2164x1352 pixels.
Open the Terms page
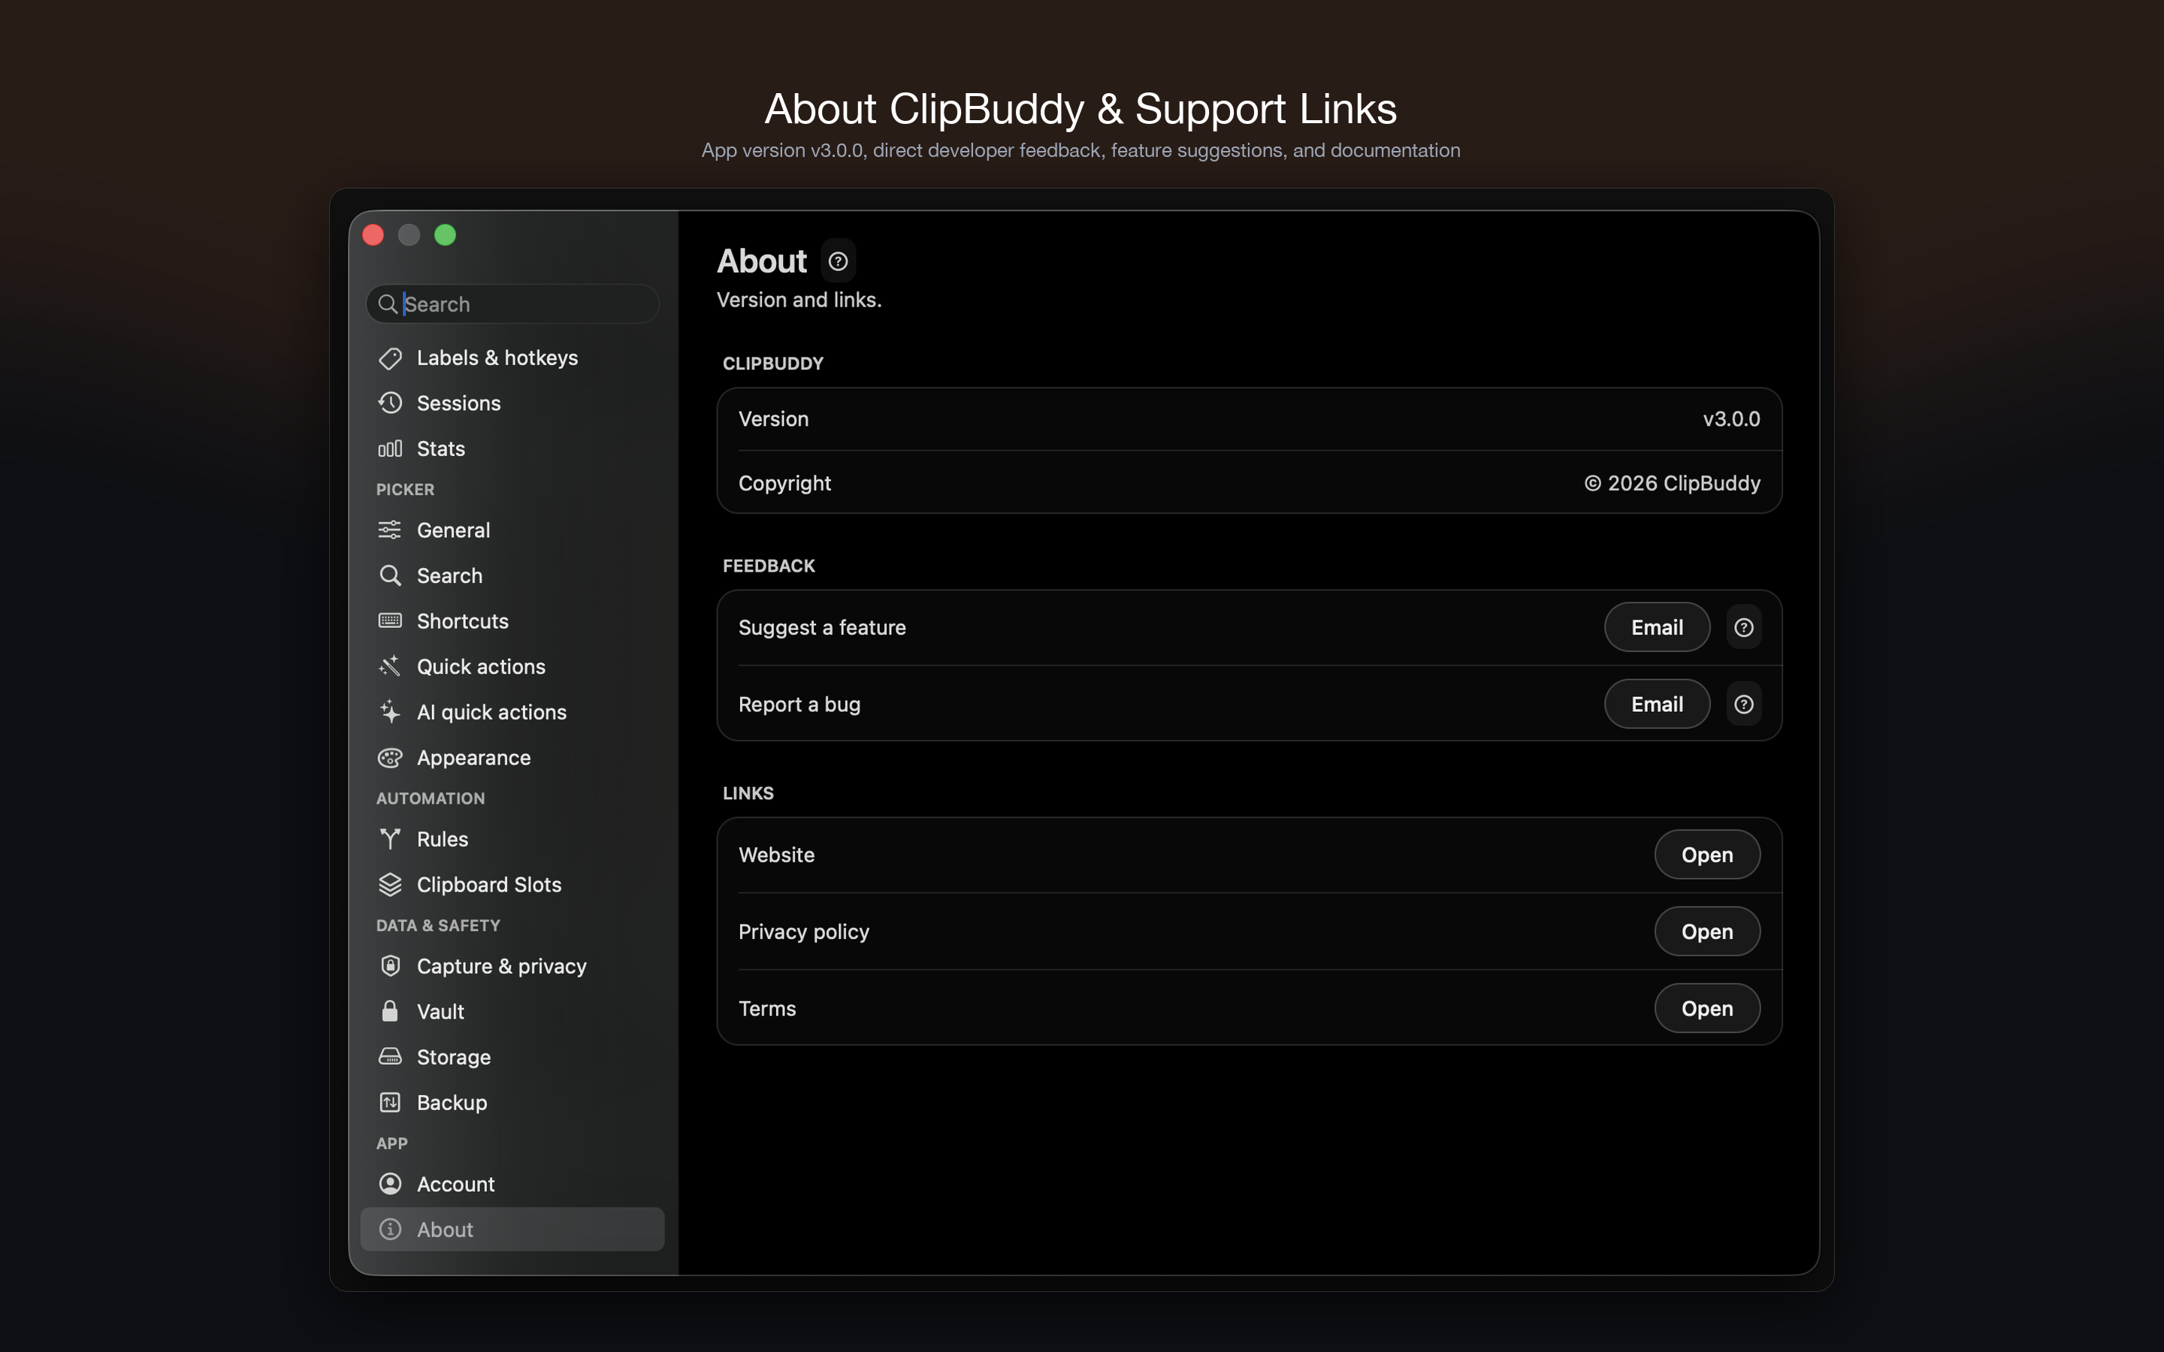coord(1707,1009)
